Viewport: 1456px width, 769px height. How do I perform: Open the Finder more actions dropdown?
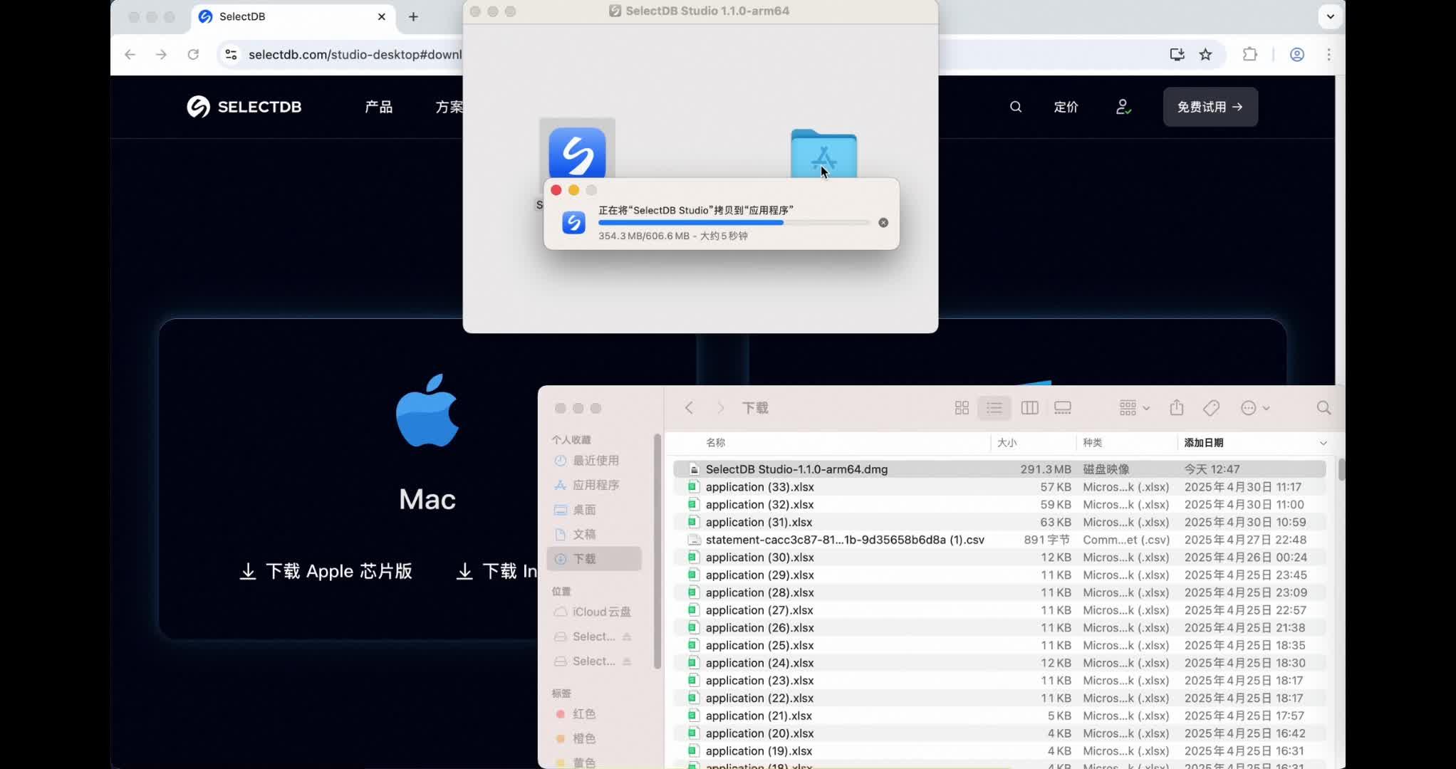pos(1255,408)
